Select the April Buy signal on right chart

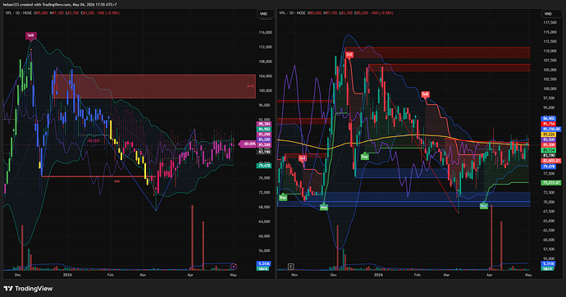(484, 206)
